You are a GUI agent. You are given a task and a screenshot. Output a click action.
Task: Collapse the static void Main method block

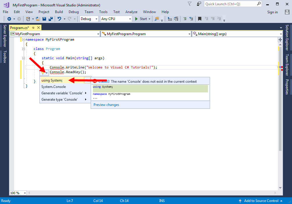click(24, 58)
